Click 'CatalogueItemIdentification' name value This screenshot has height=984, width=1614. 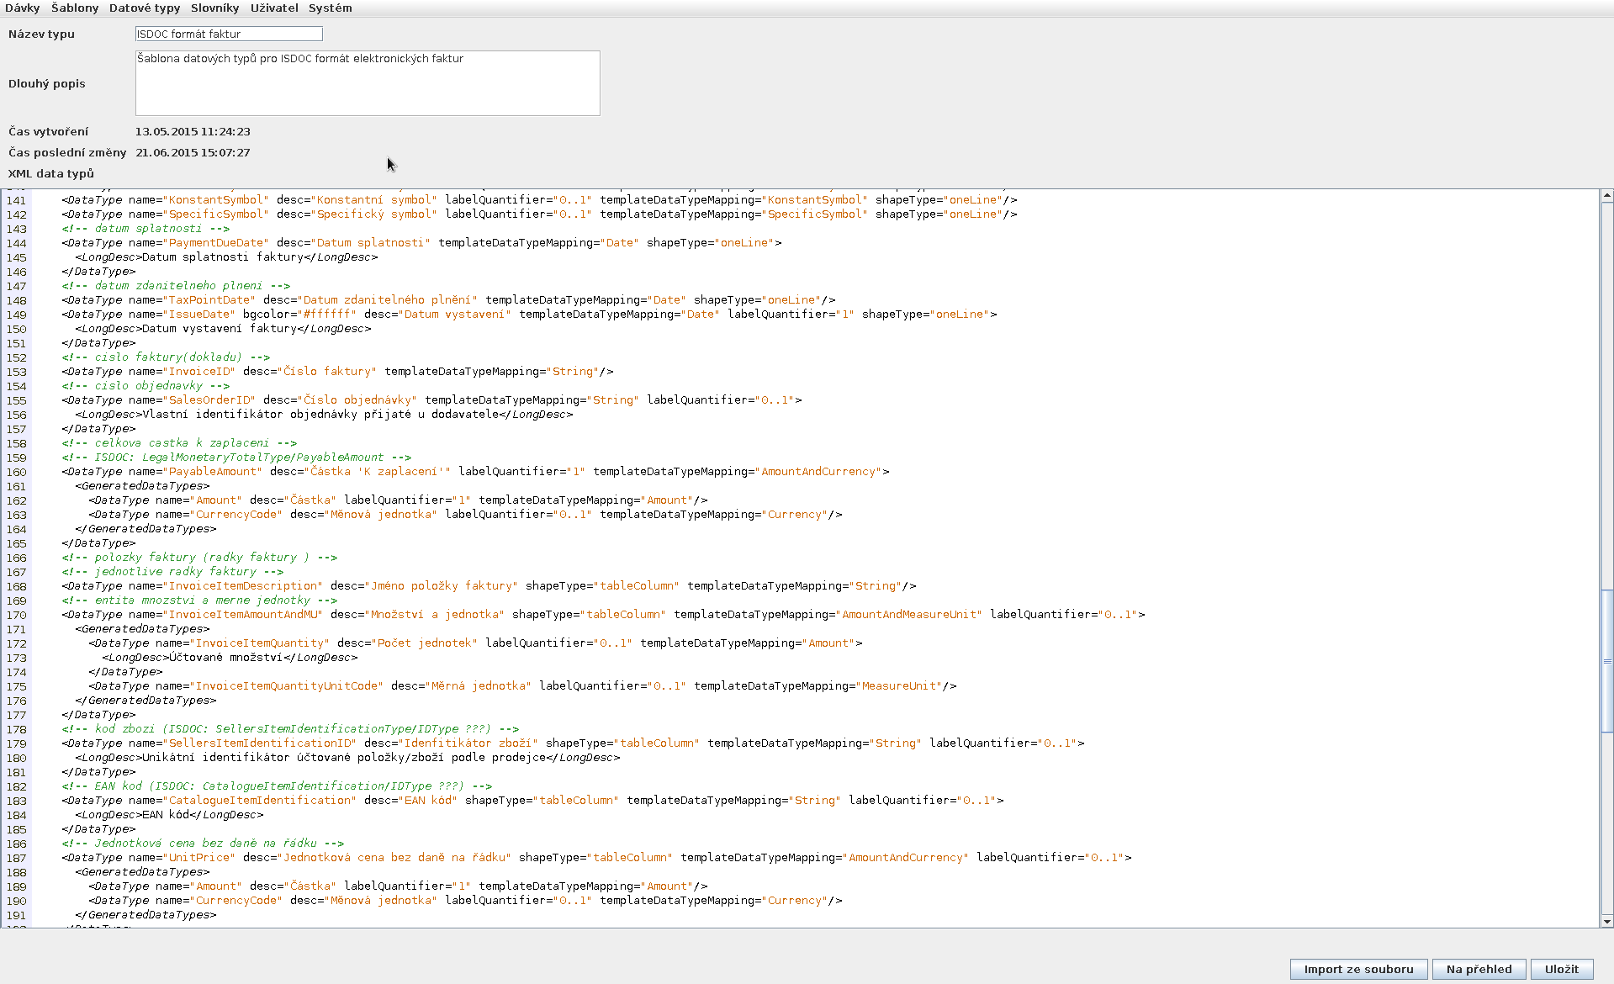click(259, 801)
